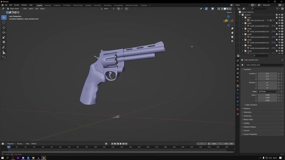Toggle snapping magnet in header

[x=118, y=9]
